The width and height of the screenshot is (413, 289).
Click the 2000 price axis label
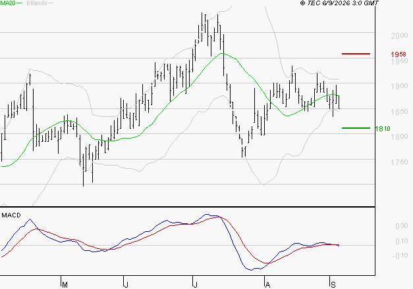pyautogui.click(x=399, y=35)
